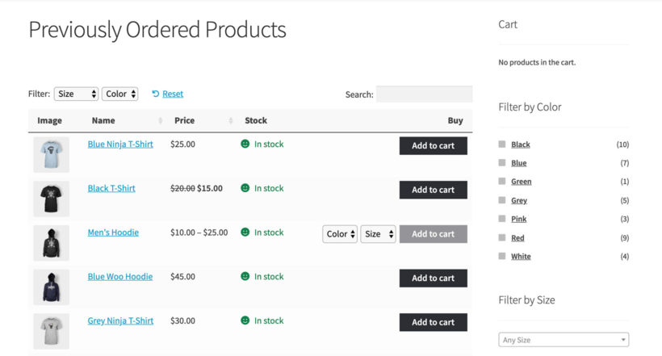Open the Any Size dropdown in sidebar
The width and height of the screenshot is (662, 356).
[564, 340]
